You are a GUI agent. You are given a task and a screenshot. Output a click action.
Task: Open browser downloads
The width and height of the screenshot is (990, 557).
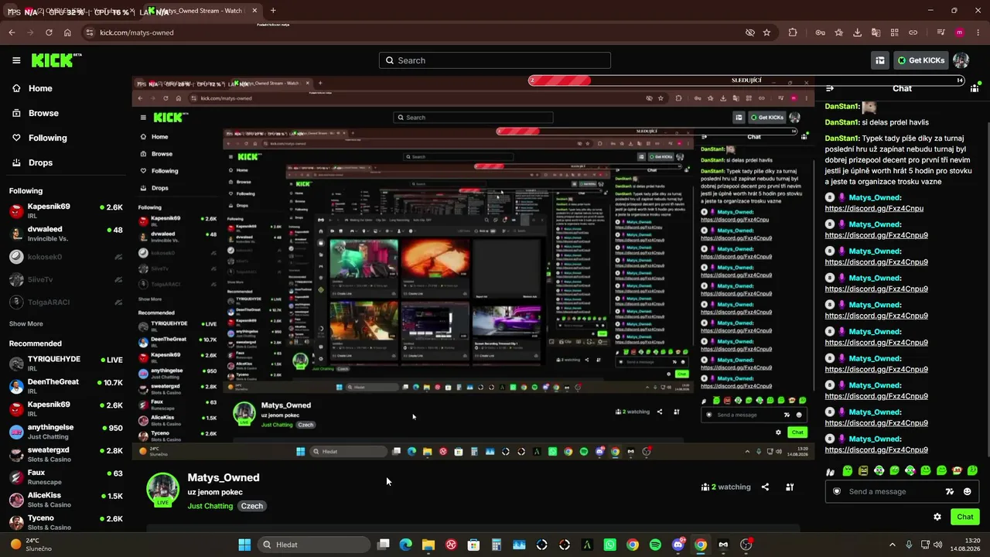point(857,32)
